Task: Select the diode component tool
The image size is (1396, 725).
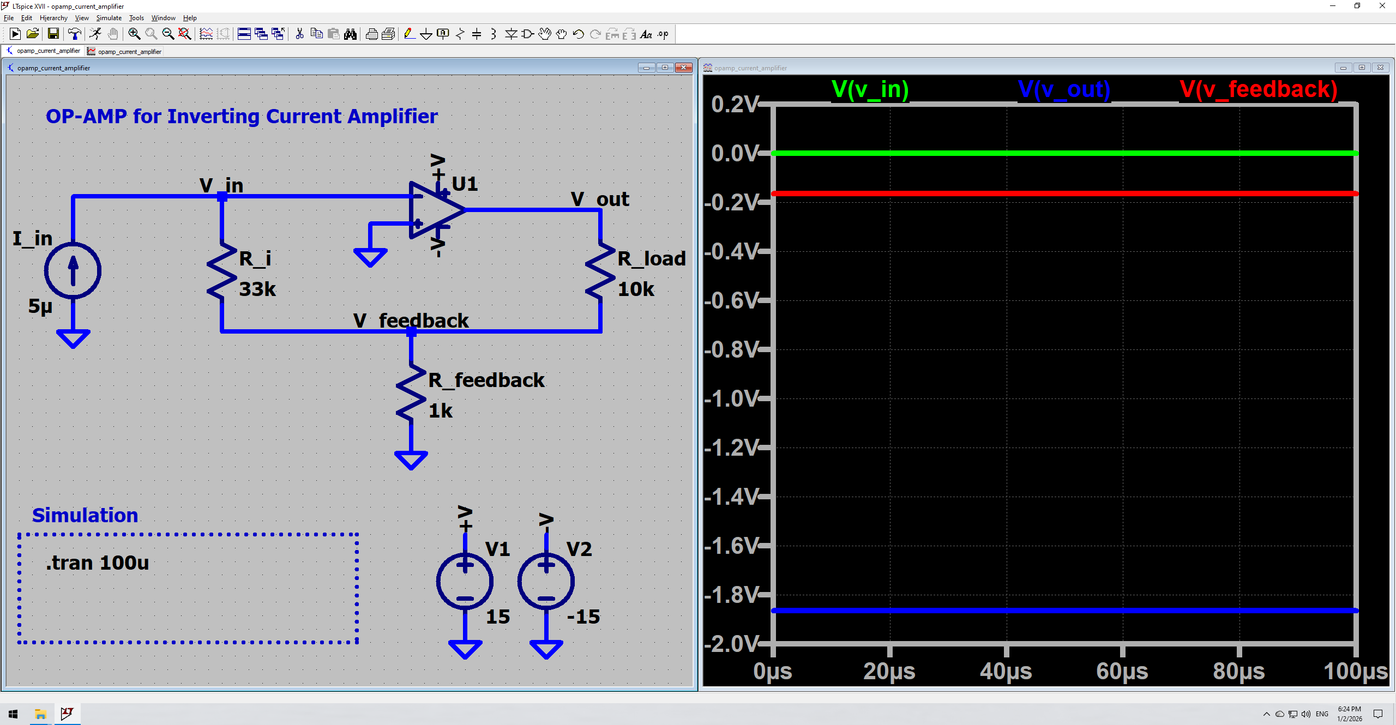Action: [511, 34]
